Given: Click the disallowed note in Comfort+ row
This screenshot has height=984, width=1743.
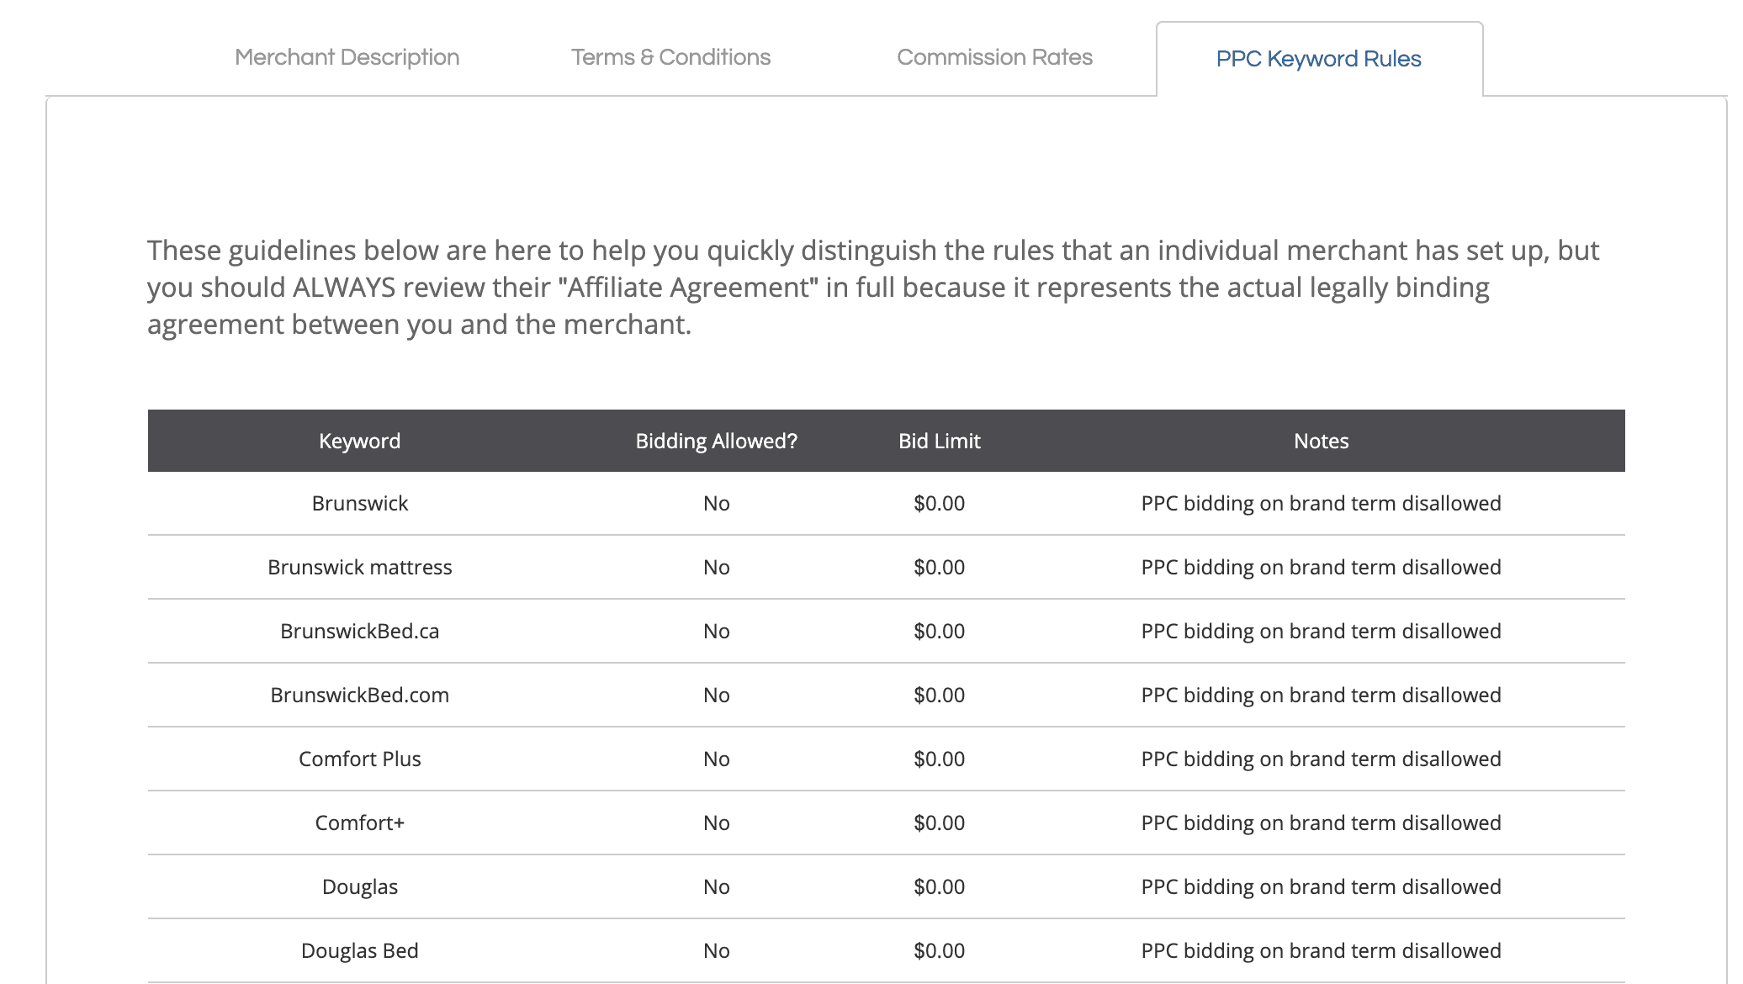Looking at the screenshot, I should [x=1321, y=823].
